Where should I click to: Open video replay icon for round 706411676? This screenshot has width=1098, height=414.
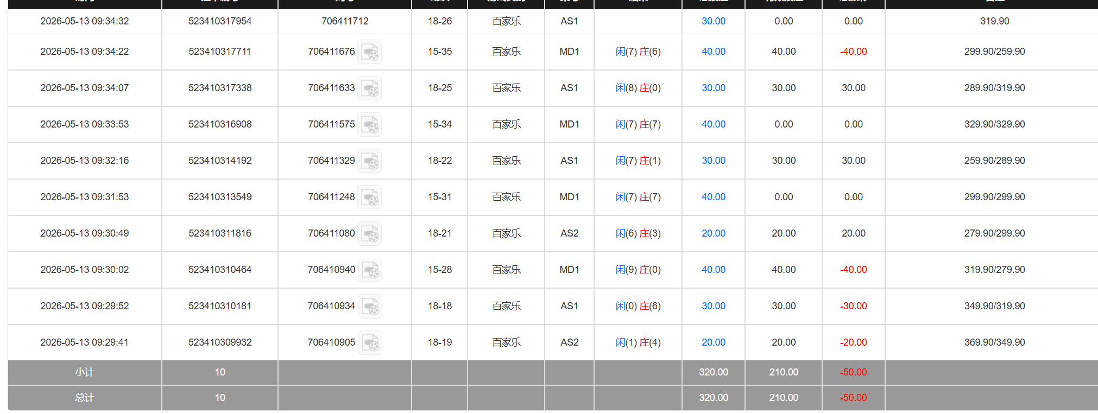370,52
